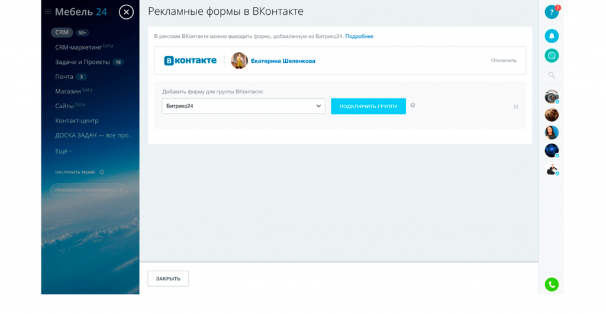Click the search magnifier in right sidebar
The height and width of the screenshot is (314, 606).
pos(552,75)
